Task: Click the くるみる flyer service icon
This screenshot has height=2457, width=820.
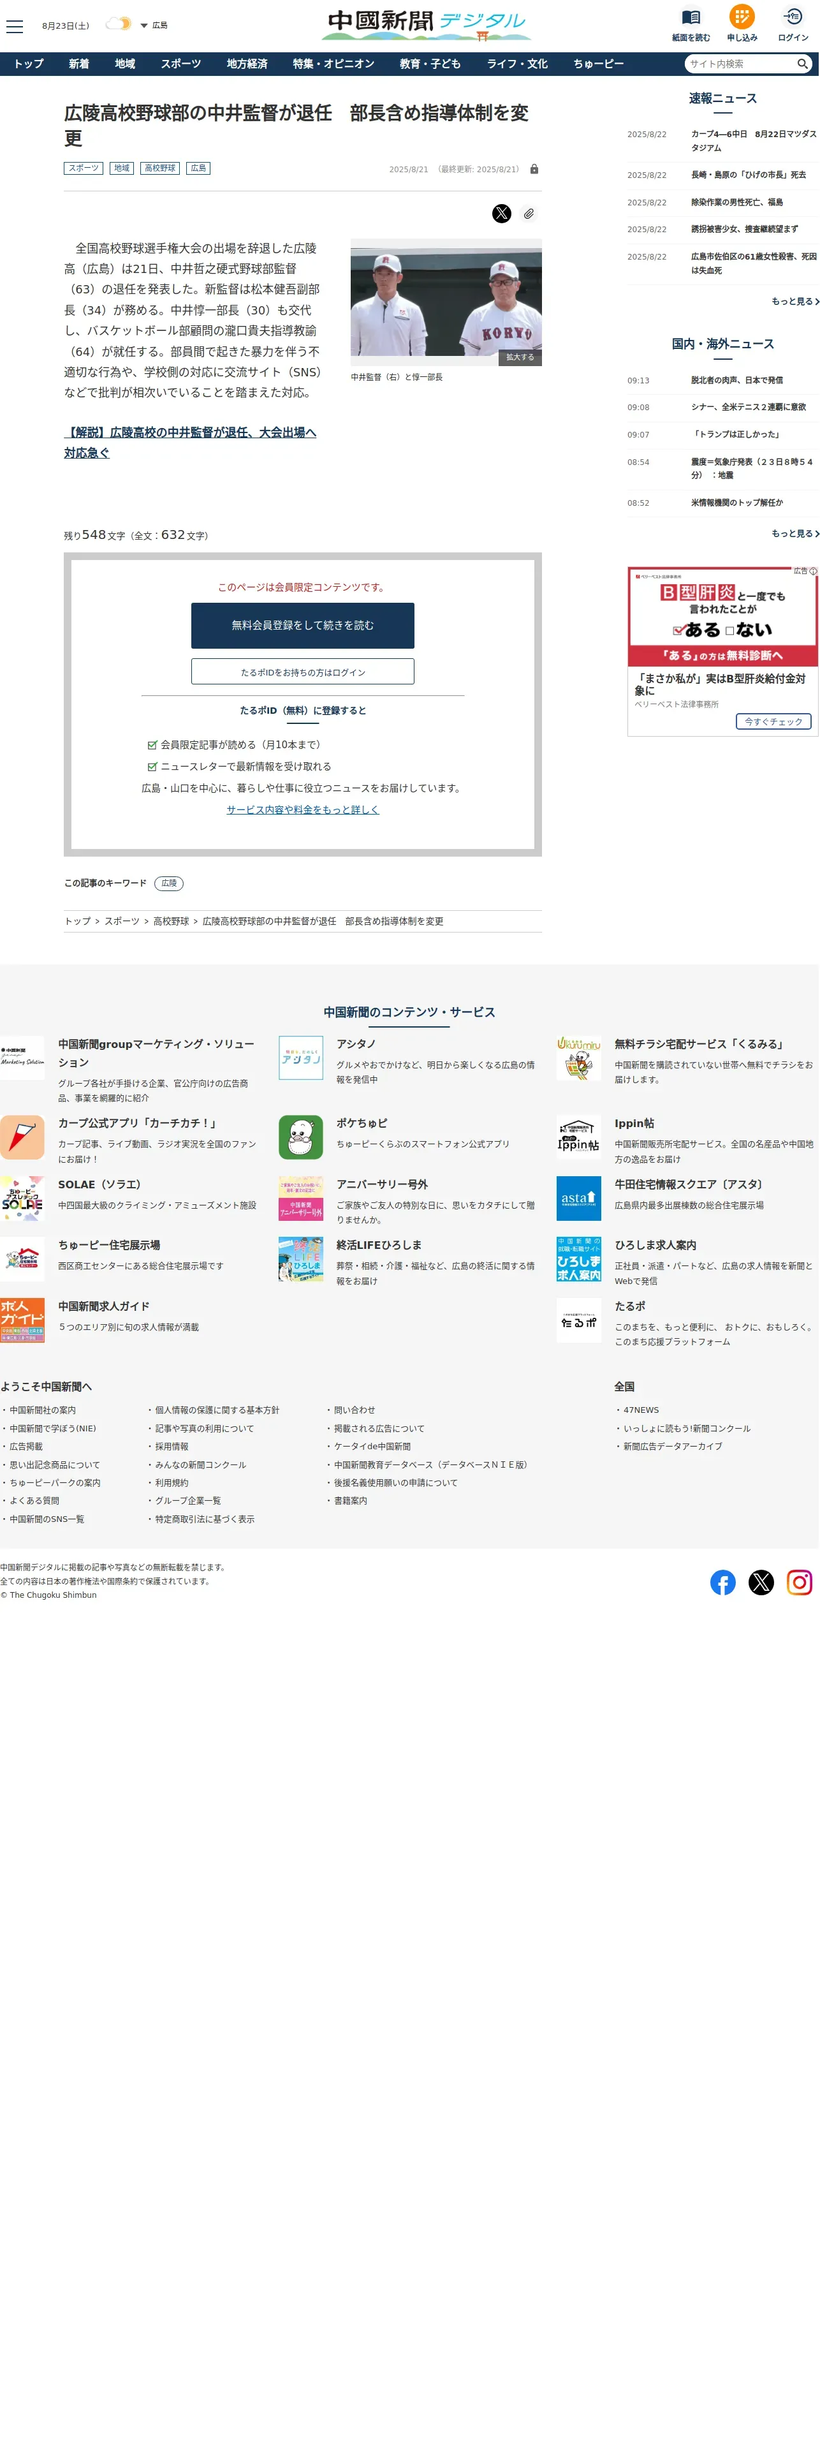Action: click(x=579, y=1059)
